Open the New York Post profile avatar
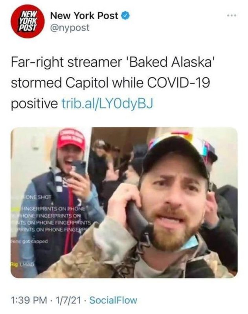The image size is (248, 314). pos(28,21)
